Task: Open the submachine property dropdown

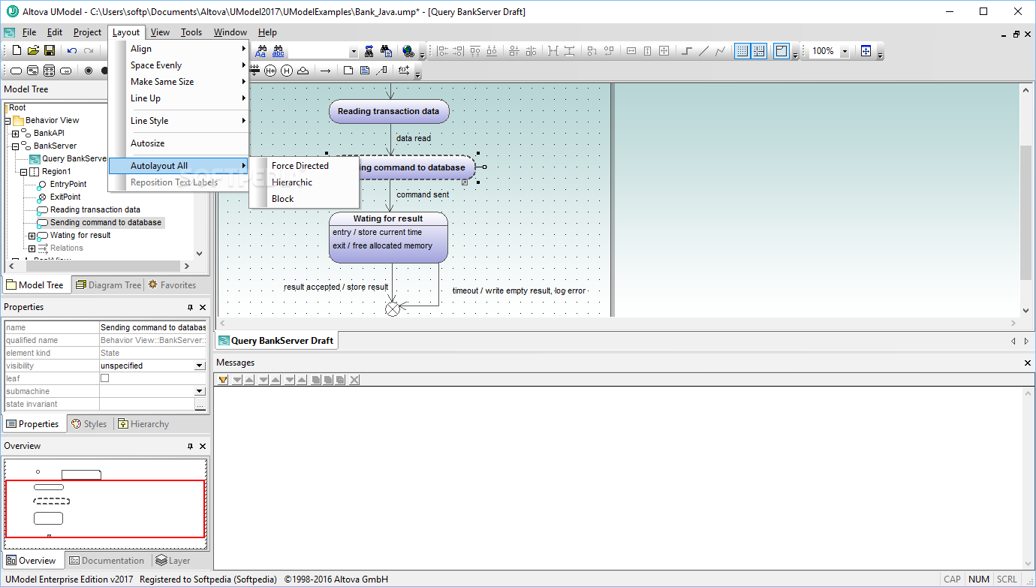Action: 200,391
